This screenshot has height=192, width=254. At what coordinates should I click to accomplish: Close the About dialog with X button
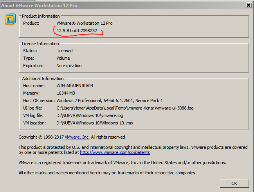pos(248,5)
